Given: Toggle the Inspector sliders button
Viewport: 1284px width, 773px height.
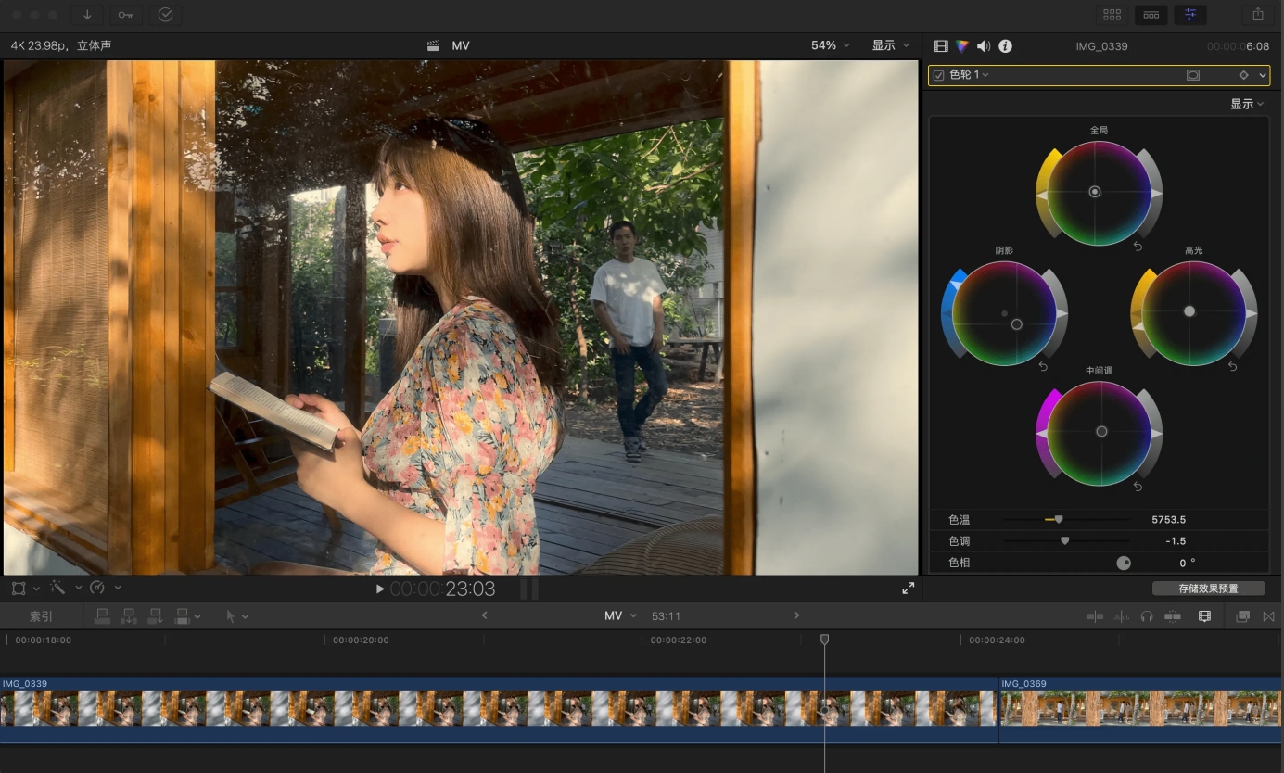Looking at the screenshot, I should point(1189,15).
